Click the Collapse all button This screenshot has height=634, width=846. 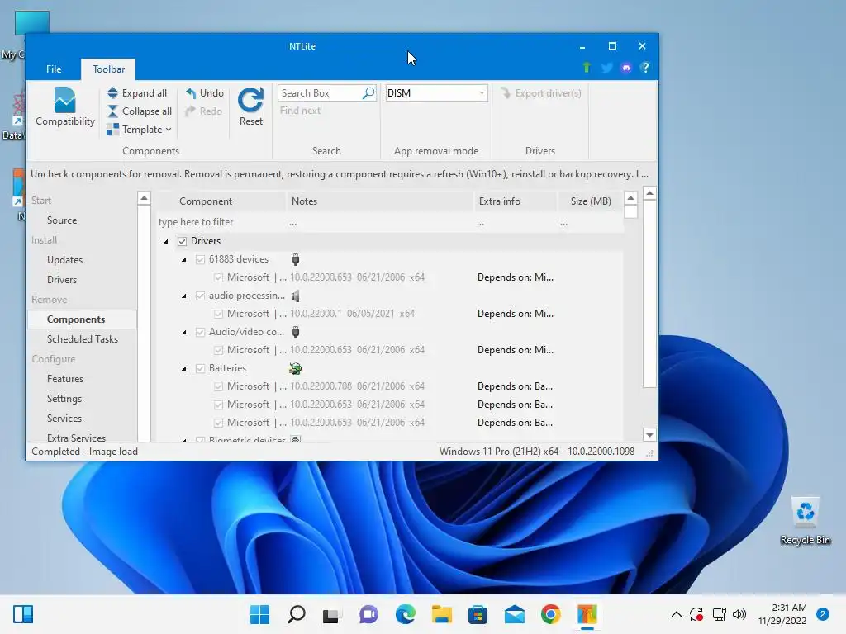pyautogui.click(x=139, y=111)
